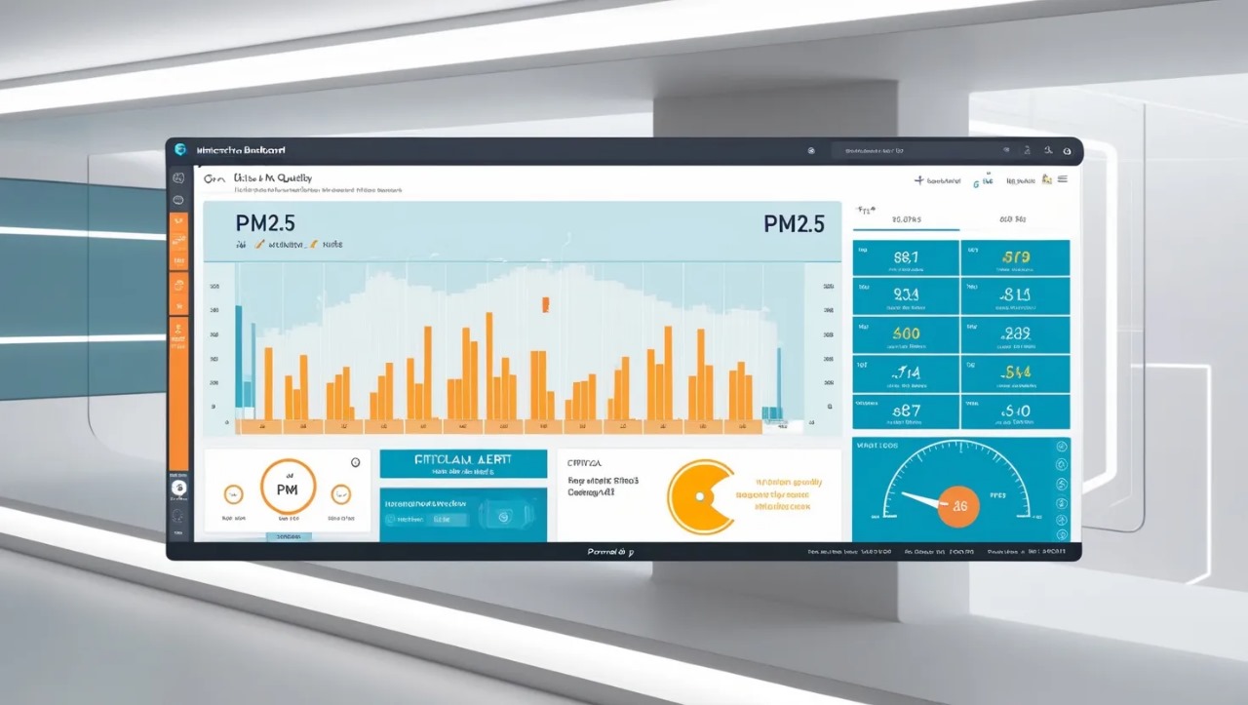Viewport: 1248px width, 705px height.
Task: Click the left PM2.5 chart title
Action: coord(265,223)
